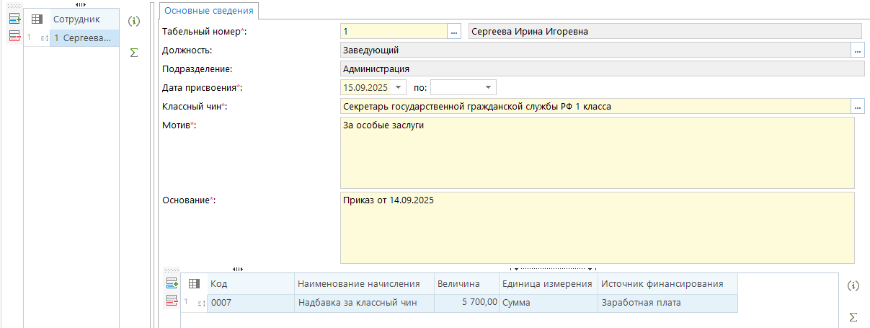Click the info icon right of accruals table
The image size is (870, 328).
[x=853, y=286]
